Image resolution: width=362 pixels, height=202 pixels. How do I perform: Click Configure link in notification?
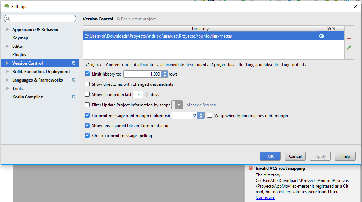click(x=265, y=197)
